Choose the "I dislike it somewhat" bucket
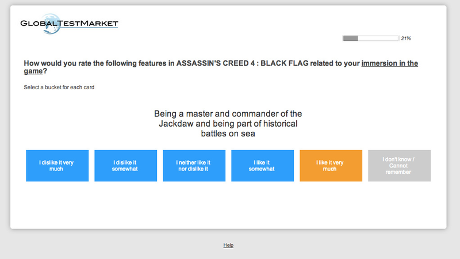 pos(125,166)
